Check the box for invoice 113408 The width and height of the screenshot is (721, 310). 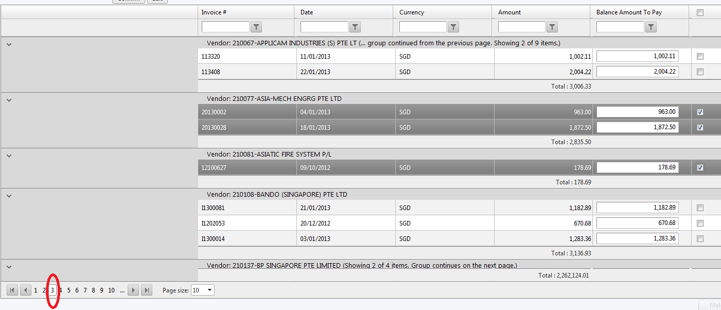click(x=700, y=72)
